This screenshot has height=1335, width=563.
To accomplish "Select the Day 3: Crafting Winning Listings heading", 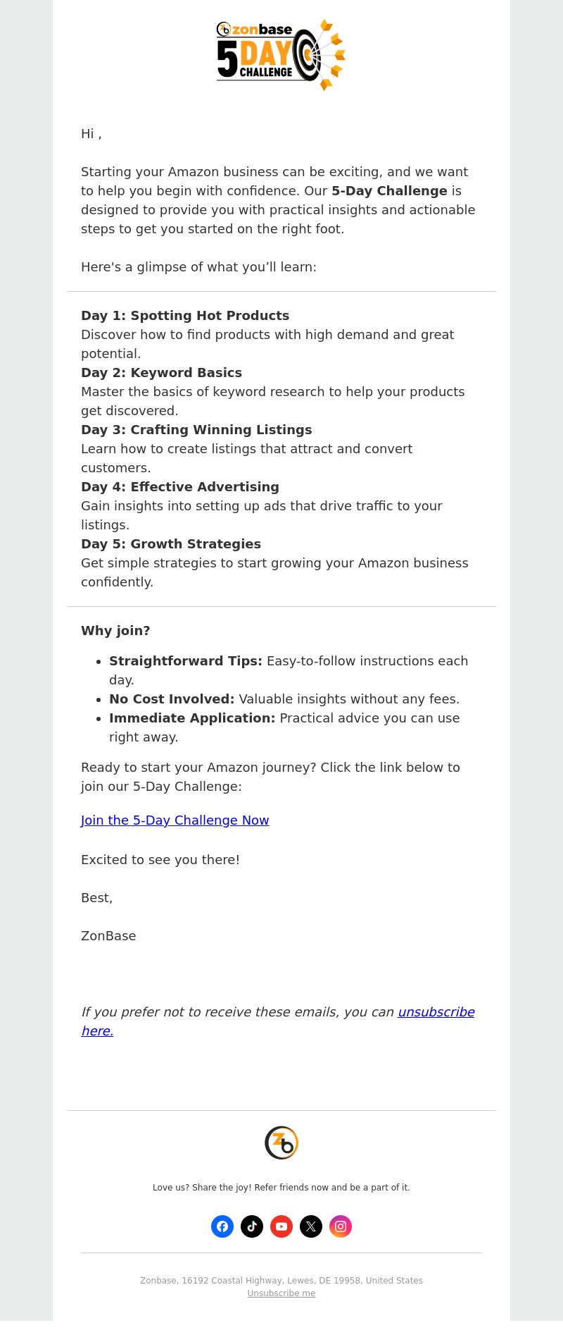I will (x=196, y=430).
